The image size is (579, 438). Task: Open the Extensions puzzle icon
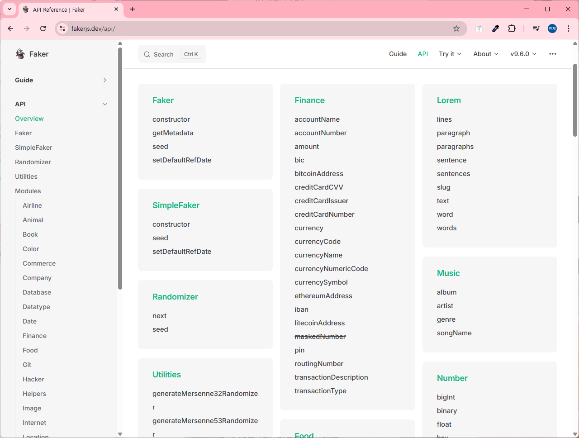[512, 29]
